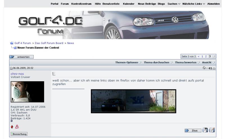
Task: Expand Themen-Optionen menu
Action: coord(128,62)
